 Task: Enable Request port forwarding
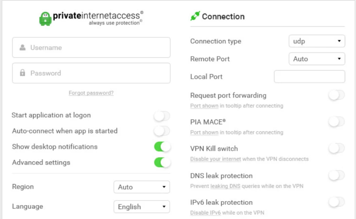coord(337,95)
